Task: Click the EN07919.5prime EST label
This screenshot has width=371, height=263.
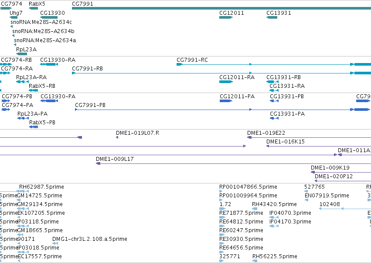Action: (327, 196)
